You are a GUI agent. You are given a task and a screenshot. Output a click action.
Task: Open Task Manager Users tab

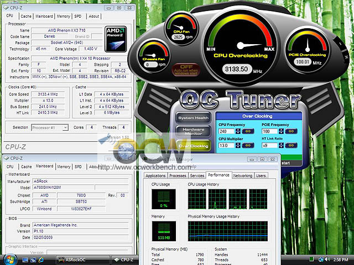tap(261, 176)
